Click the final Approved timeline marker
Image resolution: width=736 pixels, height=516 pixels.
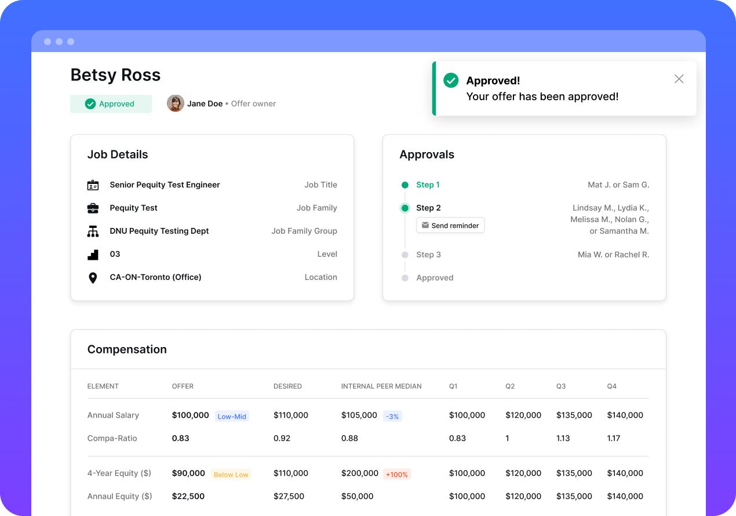[405, 278]
